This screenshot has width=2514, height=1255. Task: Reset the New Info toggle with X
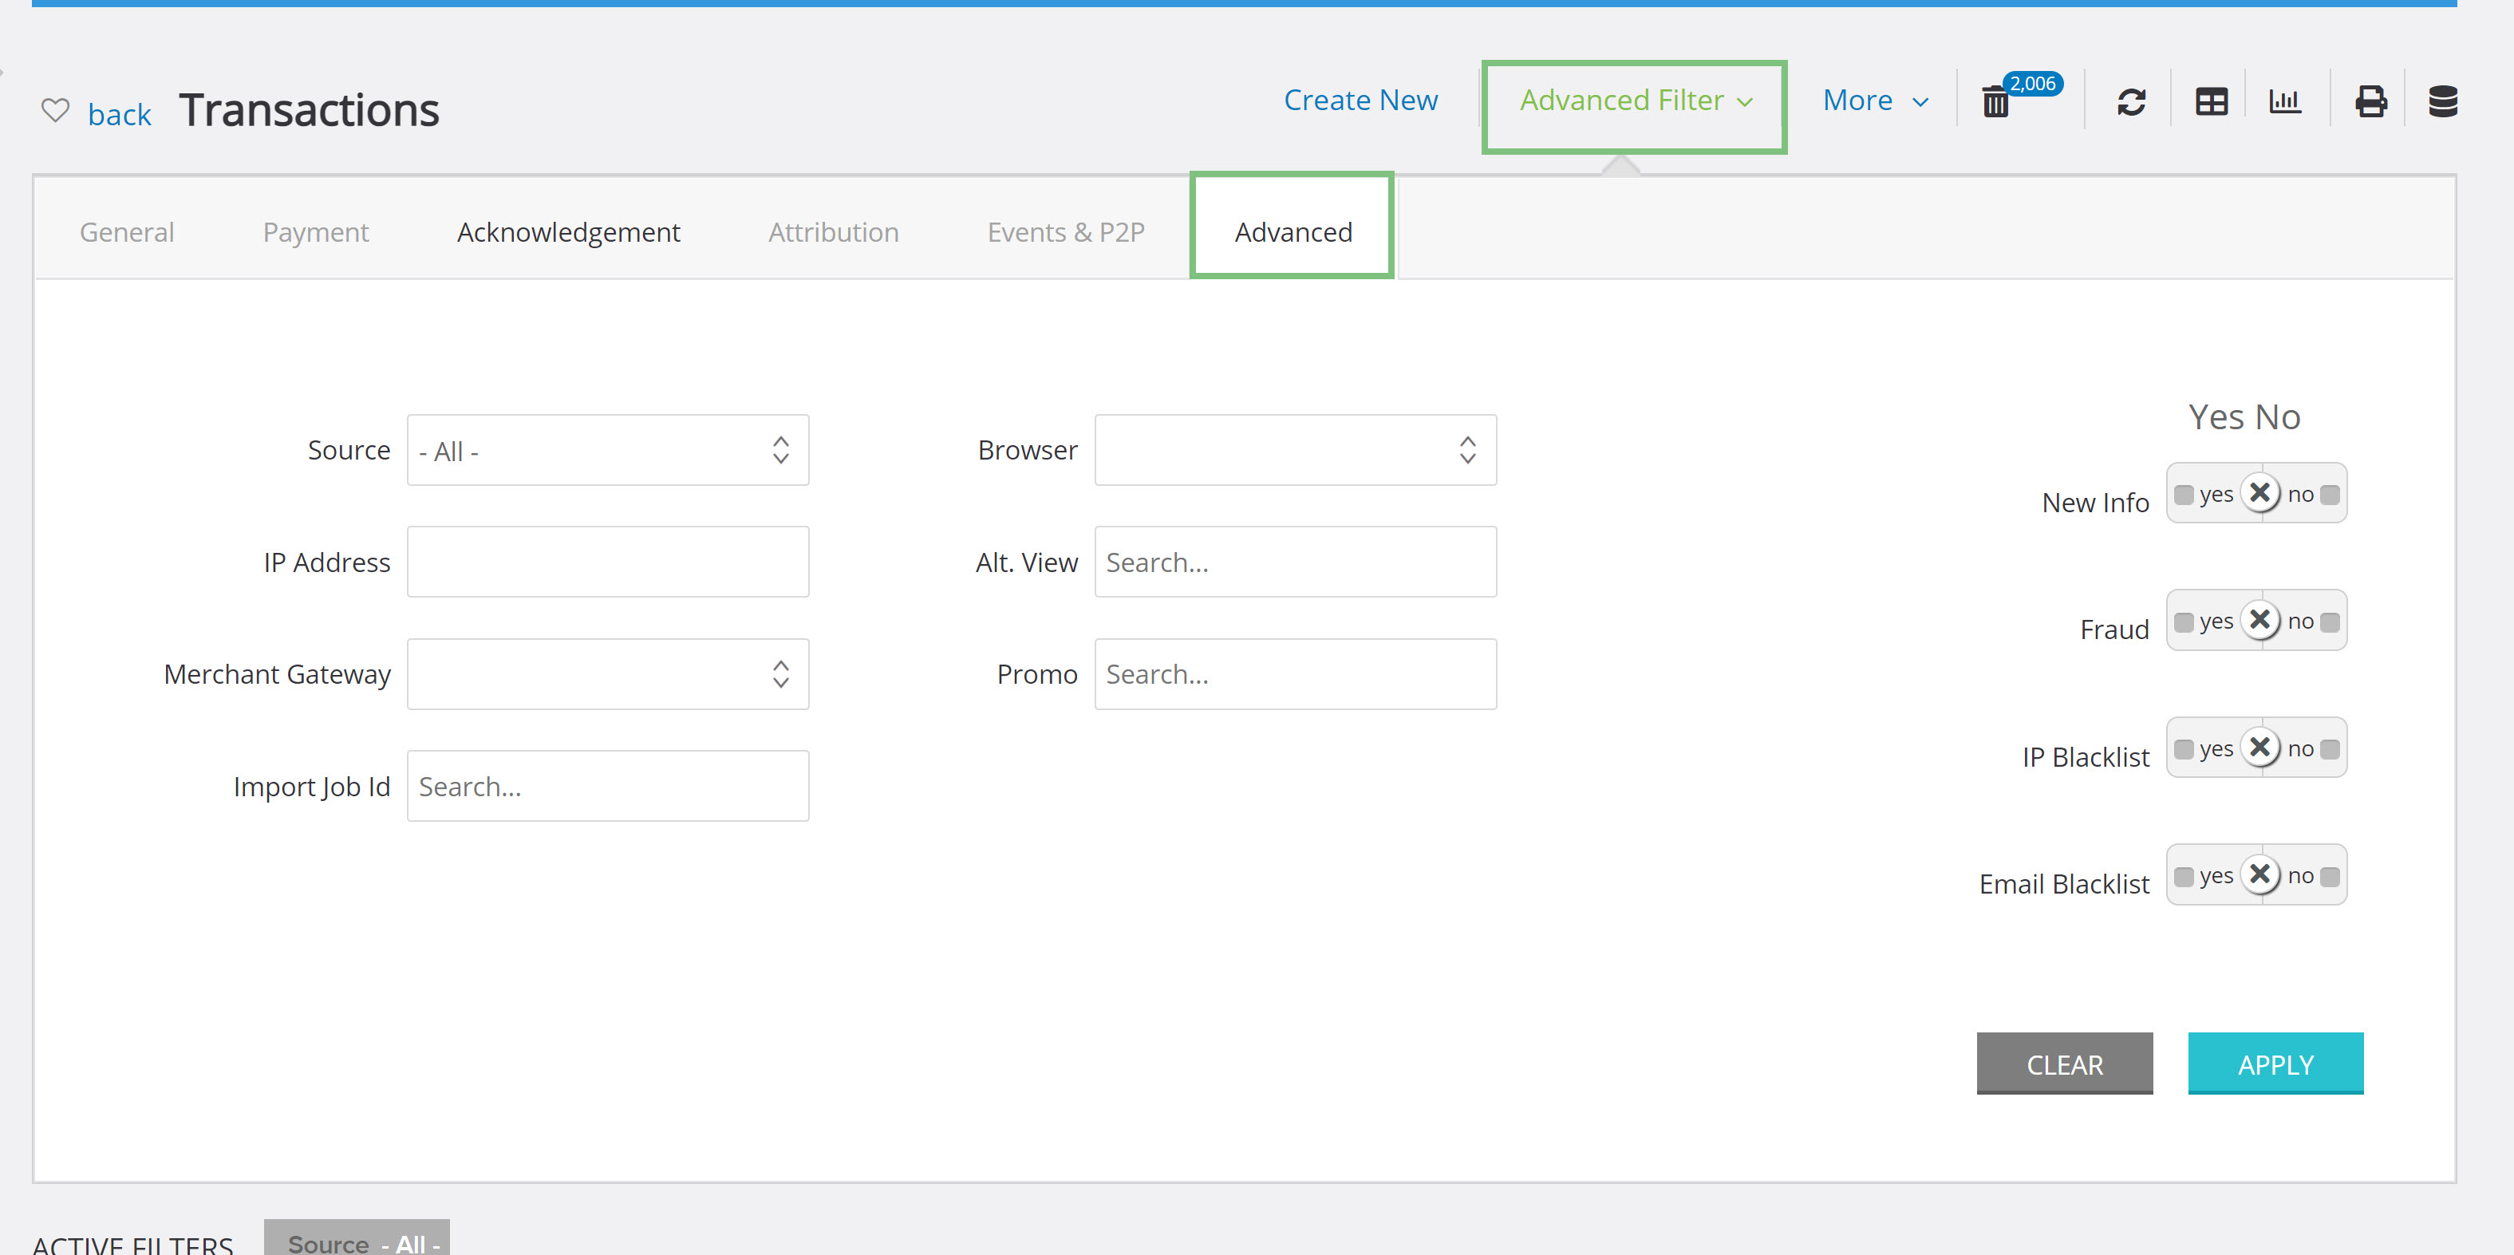(x=2259, y=493)
